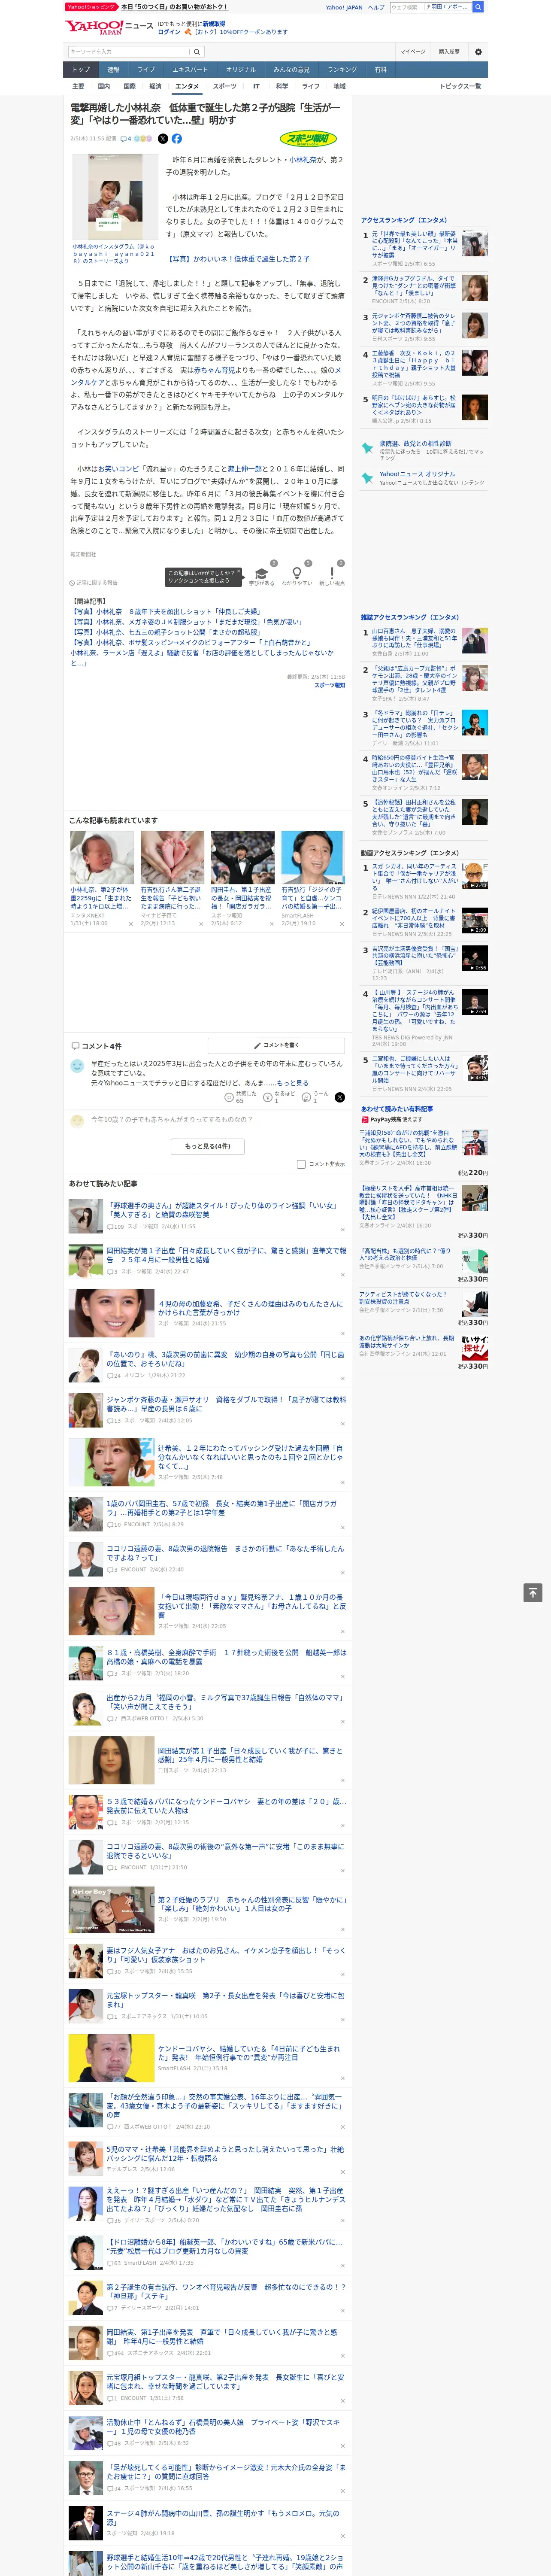The height and width of the screenshot is (2576, 551).
Task: React with 学びがある graduation cap icon
Action: (x=262, y=575)
